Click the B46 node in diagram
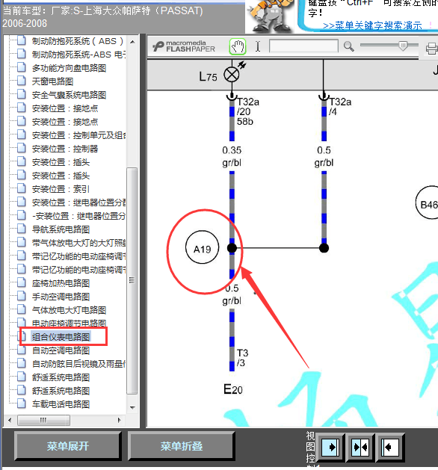438x470 pixels. pos(428,203)
